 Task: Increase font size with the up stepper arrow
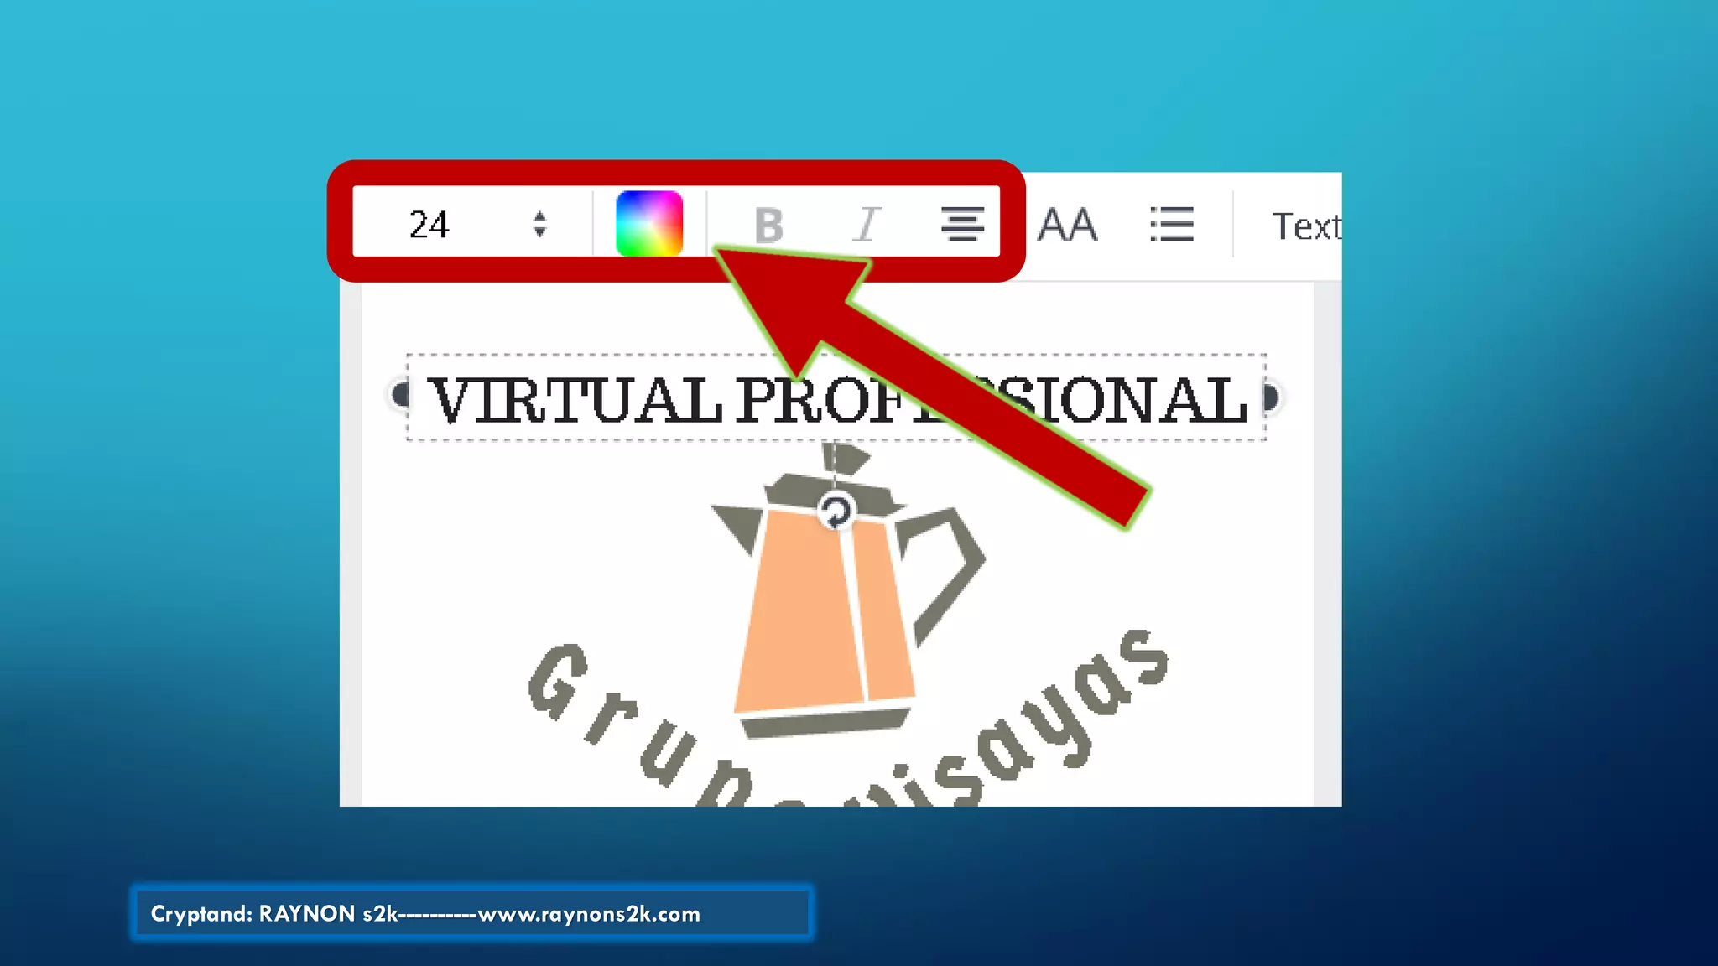click(539, 216)
